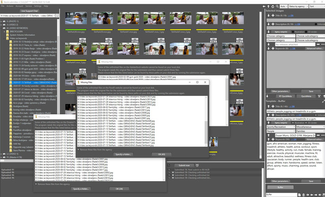Image resolution: width=325 pixels, height=197 pixels.
Task: Click the scissors-like icon right of QuickMeta
Action: coord(319,96)
